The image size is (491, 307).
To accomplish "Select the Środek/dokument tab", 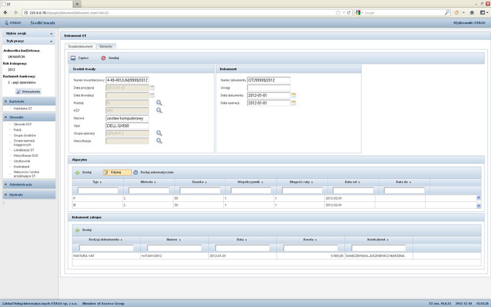I will click(x=80, y=47).
